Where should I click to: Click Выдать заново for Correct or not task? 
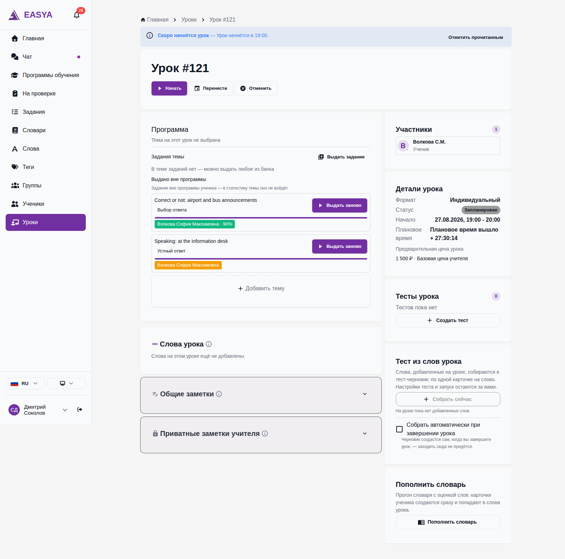click(340, 205)
